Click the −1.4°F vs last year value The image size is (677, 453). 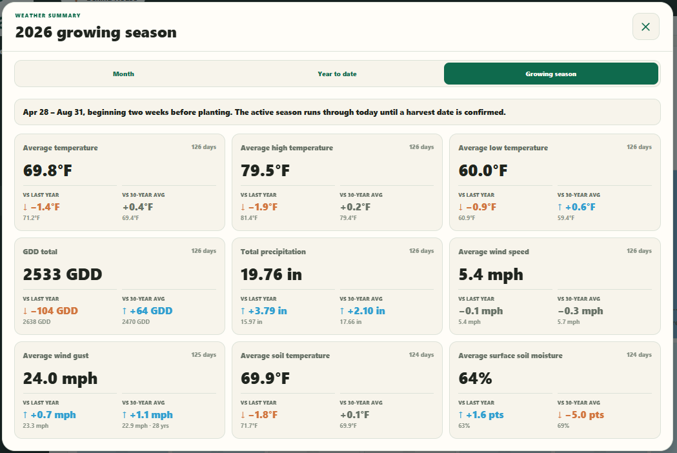41,207
